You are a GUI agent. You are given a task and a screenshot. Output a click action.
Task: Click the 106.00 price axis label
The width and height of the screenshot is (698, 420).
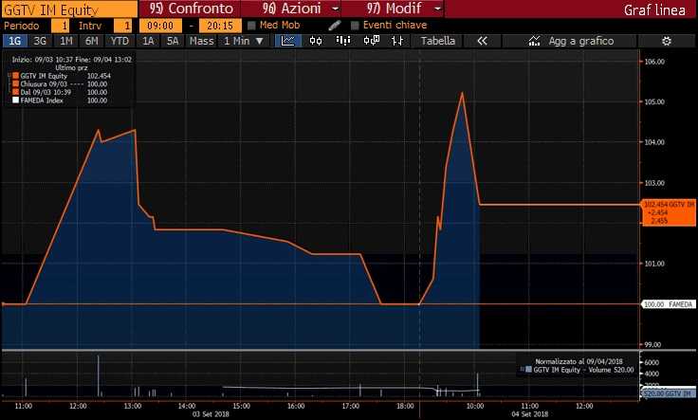[654, 62]
